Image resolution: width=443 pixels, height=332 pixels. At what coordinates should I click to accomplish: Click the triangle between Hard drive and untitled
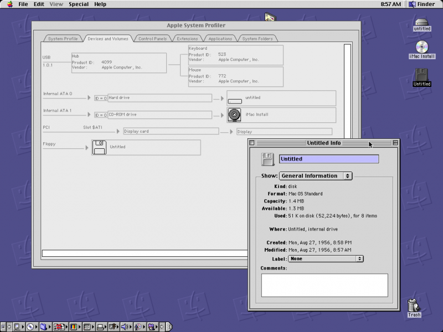[x=222, y=98]
